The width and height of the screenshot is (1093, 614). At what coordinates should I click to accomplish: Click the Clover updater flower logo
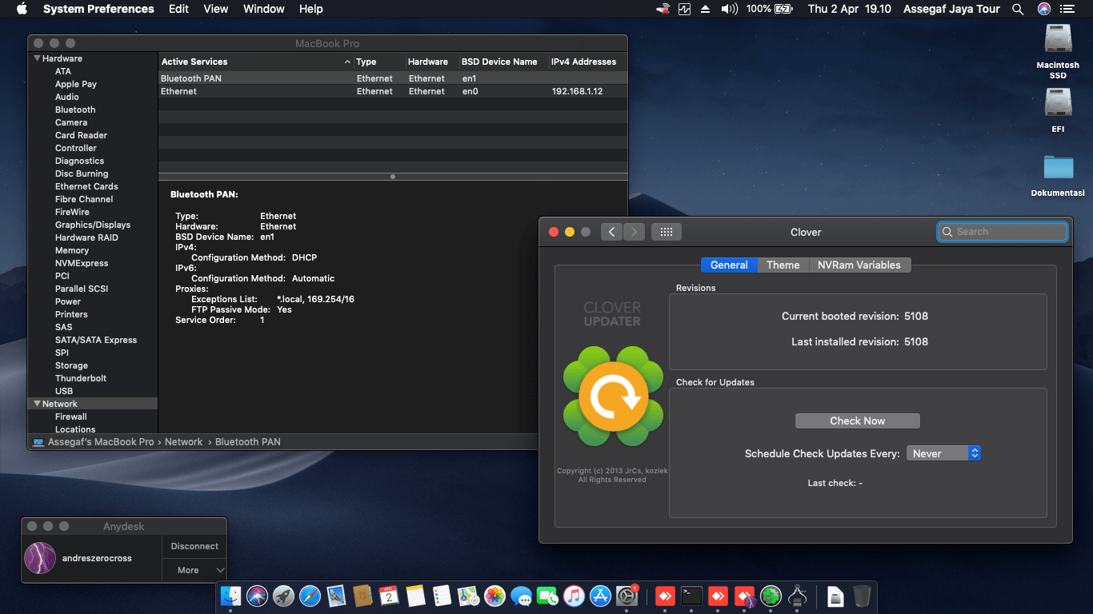[x=613, y=397]
